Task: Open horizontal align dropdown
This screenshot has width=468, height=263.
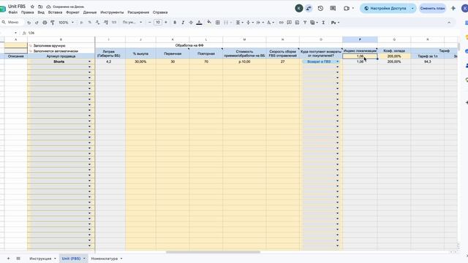Action: click(239, 23)
